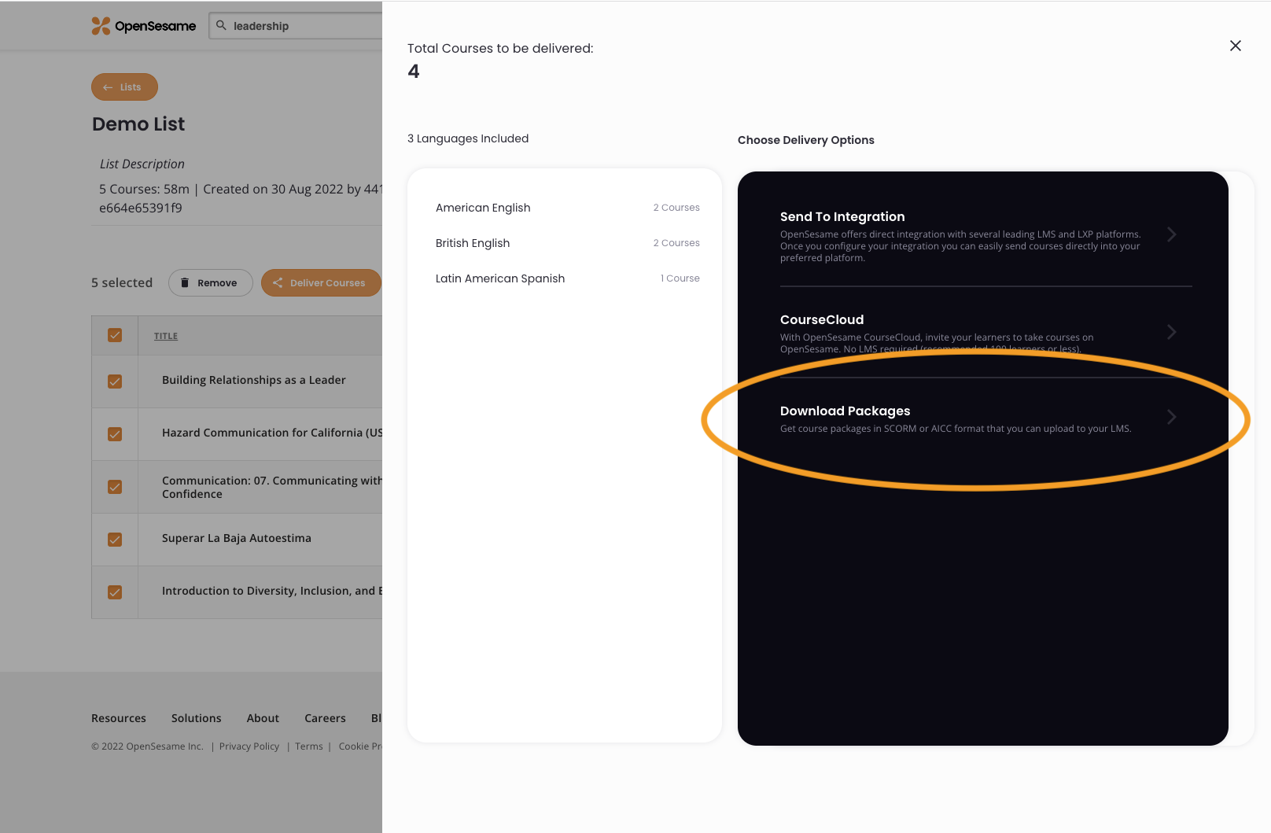Click Hazard Communication for California title
This screenshot has height=833, width=1271.
pos(272,433)
